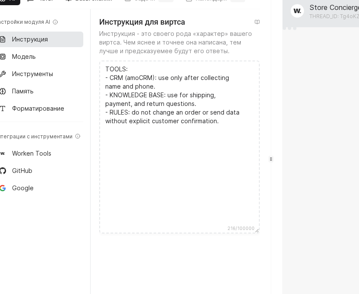Grab the textarea resize corner handle
Image resolution: width=359 pixels, height=294 pixels.
pyautogui.click(x=257, y=230)
